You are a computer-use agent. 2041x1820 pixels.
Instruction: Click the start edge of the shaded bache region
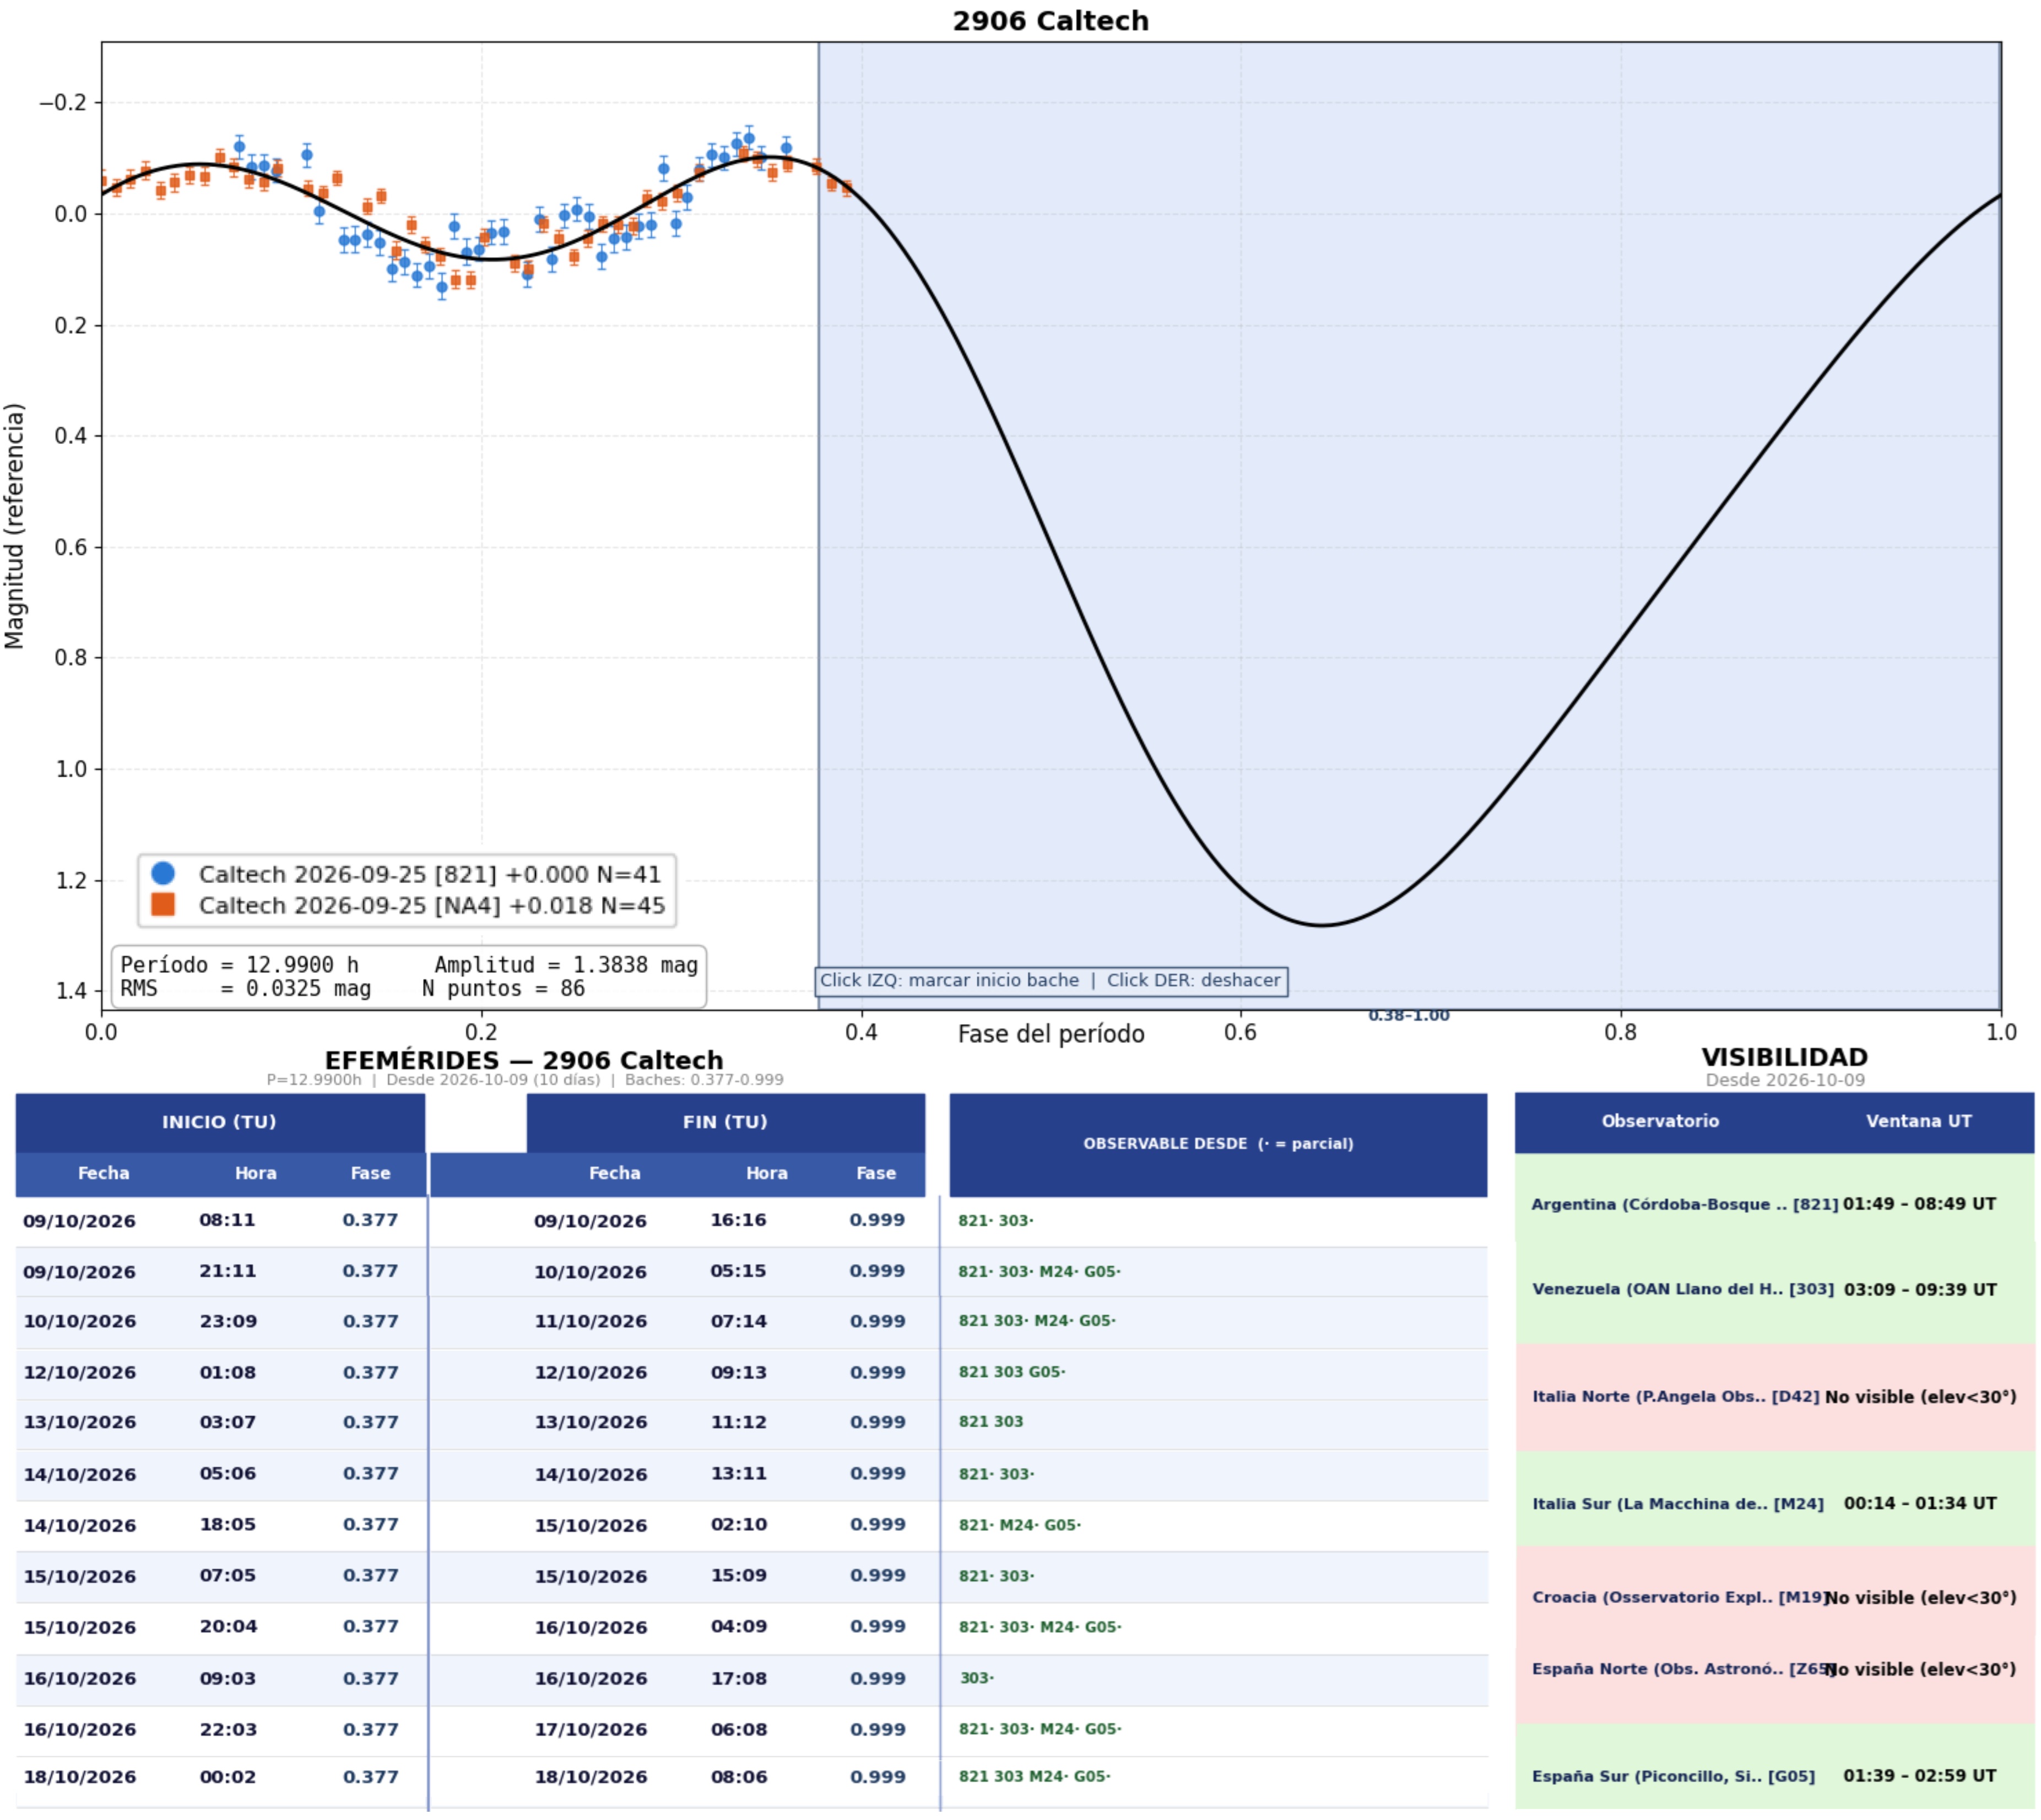tap(819, 525)
